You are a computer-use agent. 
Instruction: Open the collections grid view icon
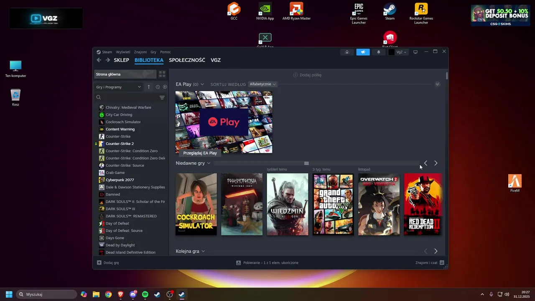pyautogui.click(x=162, y=74)
